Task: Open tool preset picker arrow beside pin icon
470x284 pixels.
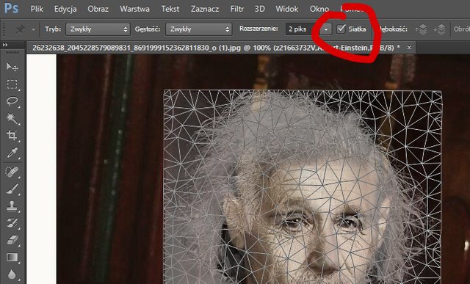Action: click(x=33, y=29)
